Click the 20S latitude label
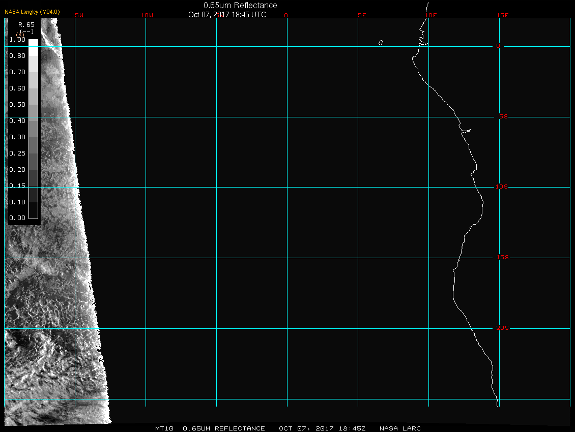575x432 pixels. pyautogui.click(x=501, y=328)
